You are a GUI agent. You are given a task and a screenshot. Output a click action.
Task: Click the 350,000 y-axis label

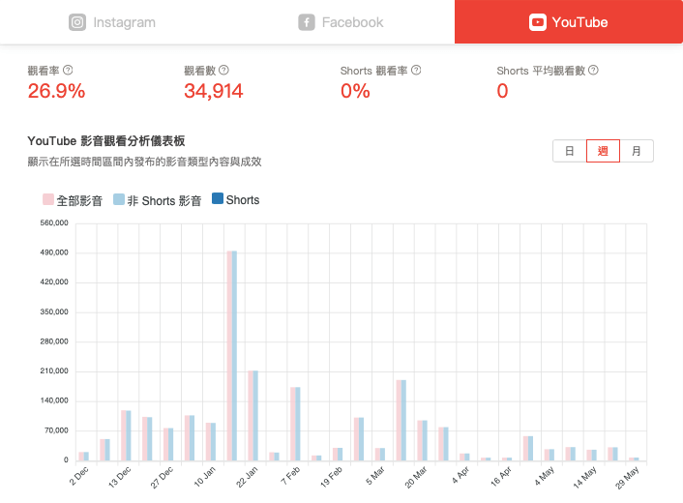(x=54, y=311)
